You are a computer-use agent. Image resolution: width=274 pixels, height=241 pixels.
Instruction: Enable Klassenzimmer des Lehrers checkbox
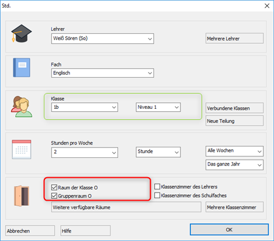click(157, 187)
